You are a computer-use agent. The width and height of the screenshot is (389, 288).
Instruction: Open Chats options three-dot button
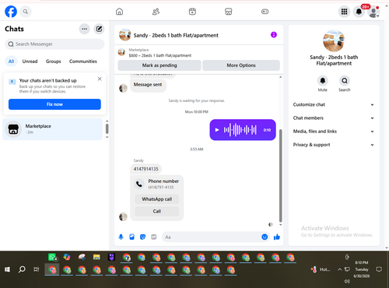coord(85,29)
